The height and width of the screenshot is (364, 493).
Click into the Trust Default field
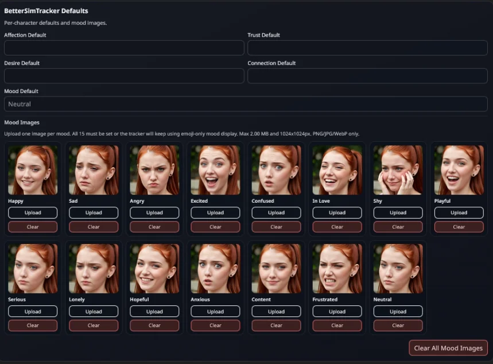367,48
